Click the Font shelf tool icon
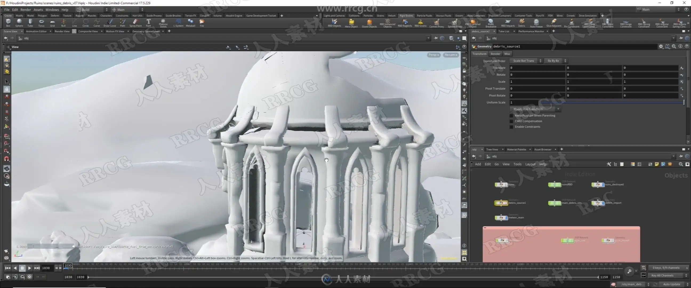The height and width of the screenshot is (288, 691). [x=148, y=22]
